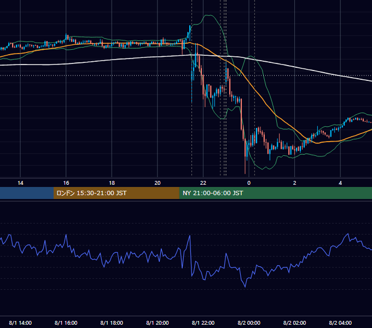This screenshot has height=328, width=372.
Task: Click the price axis label 22
Action: (203, 183)
